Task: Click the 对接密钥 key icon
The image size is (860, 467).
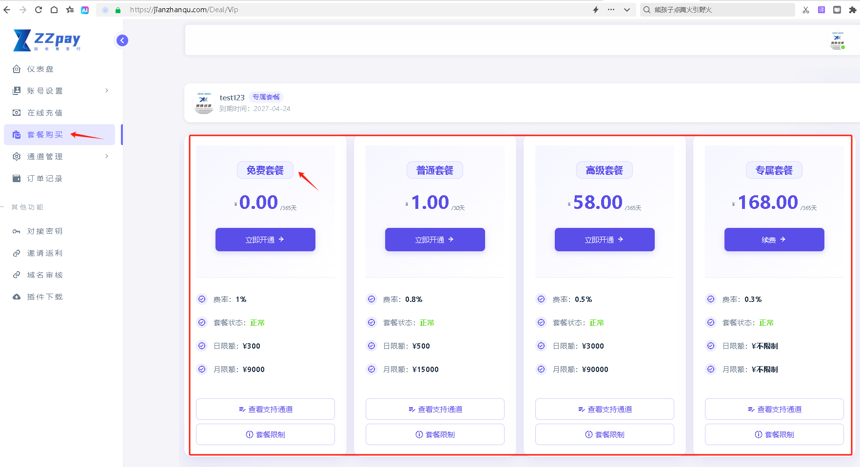Action: 17,231
